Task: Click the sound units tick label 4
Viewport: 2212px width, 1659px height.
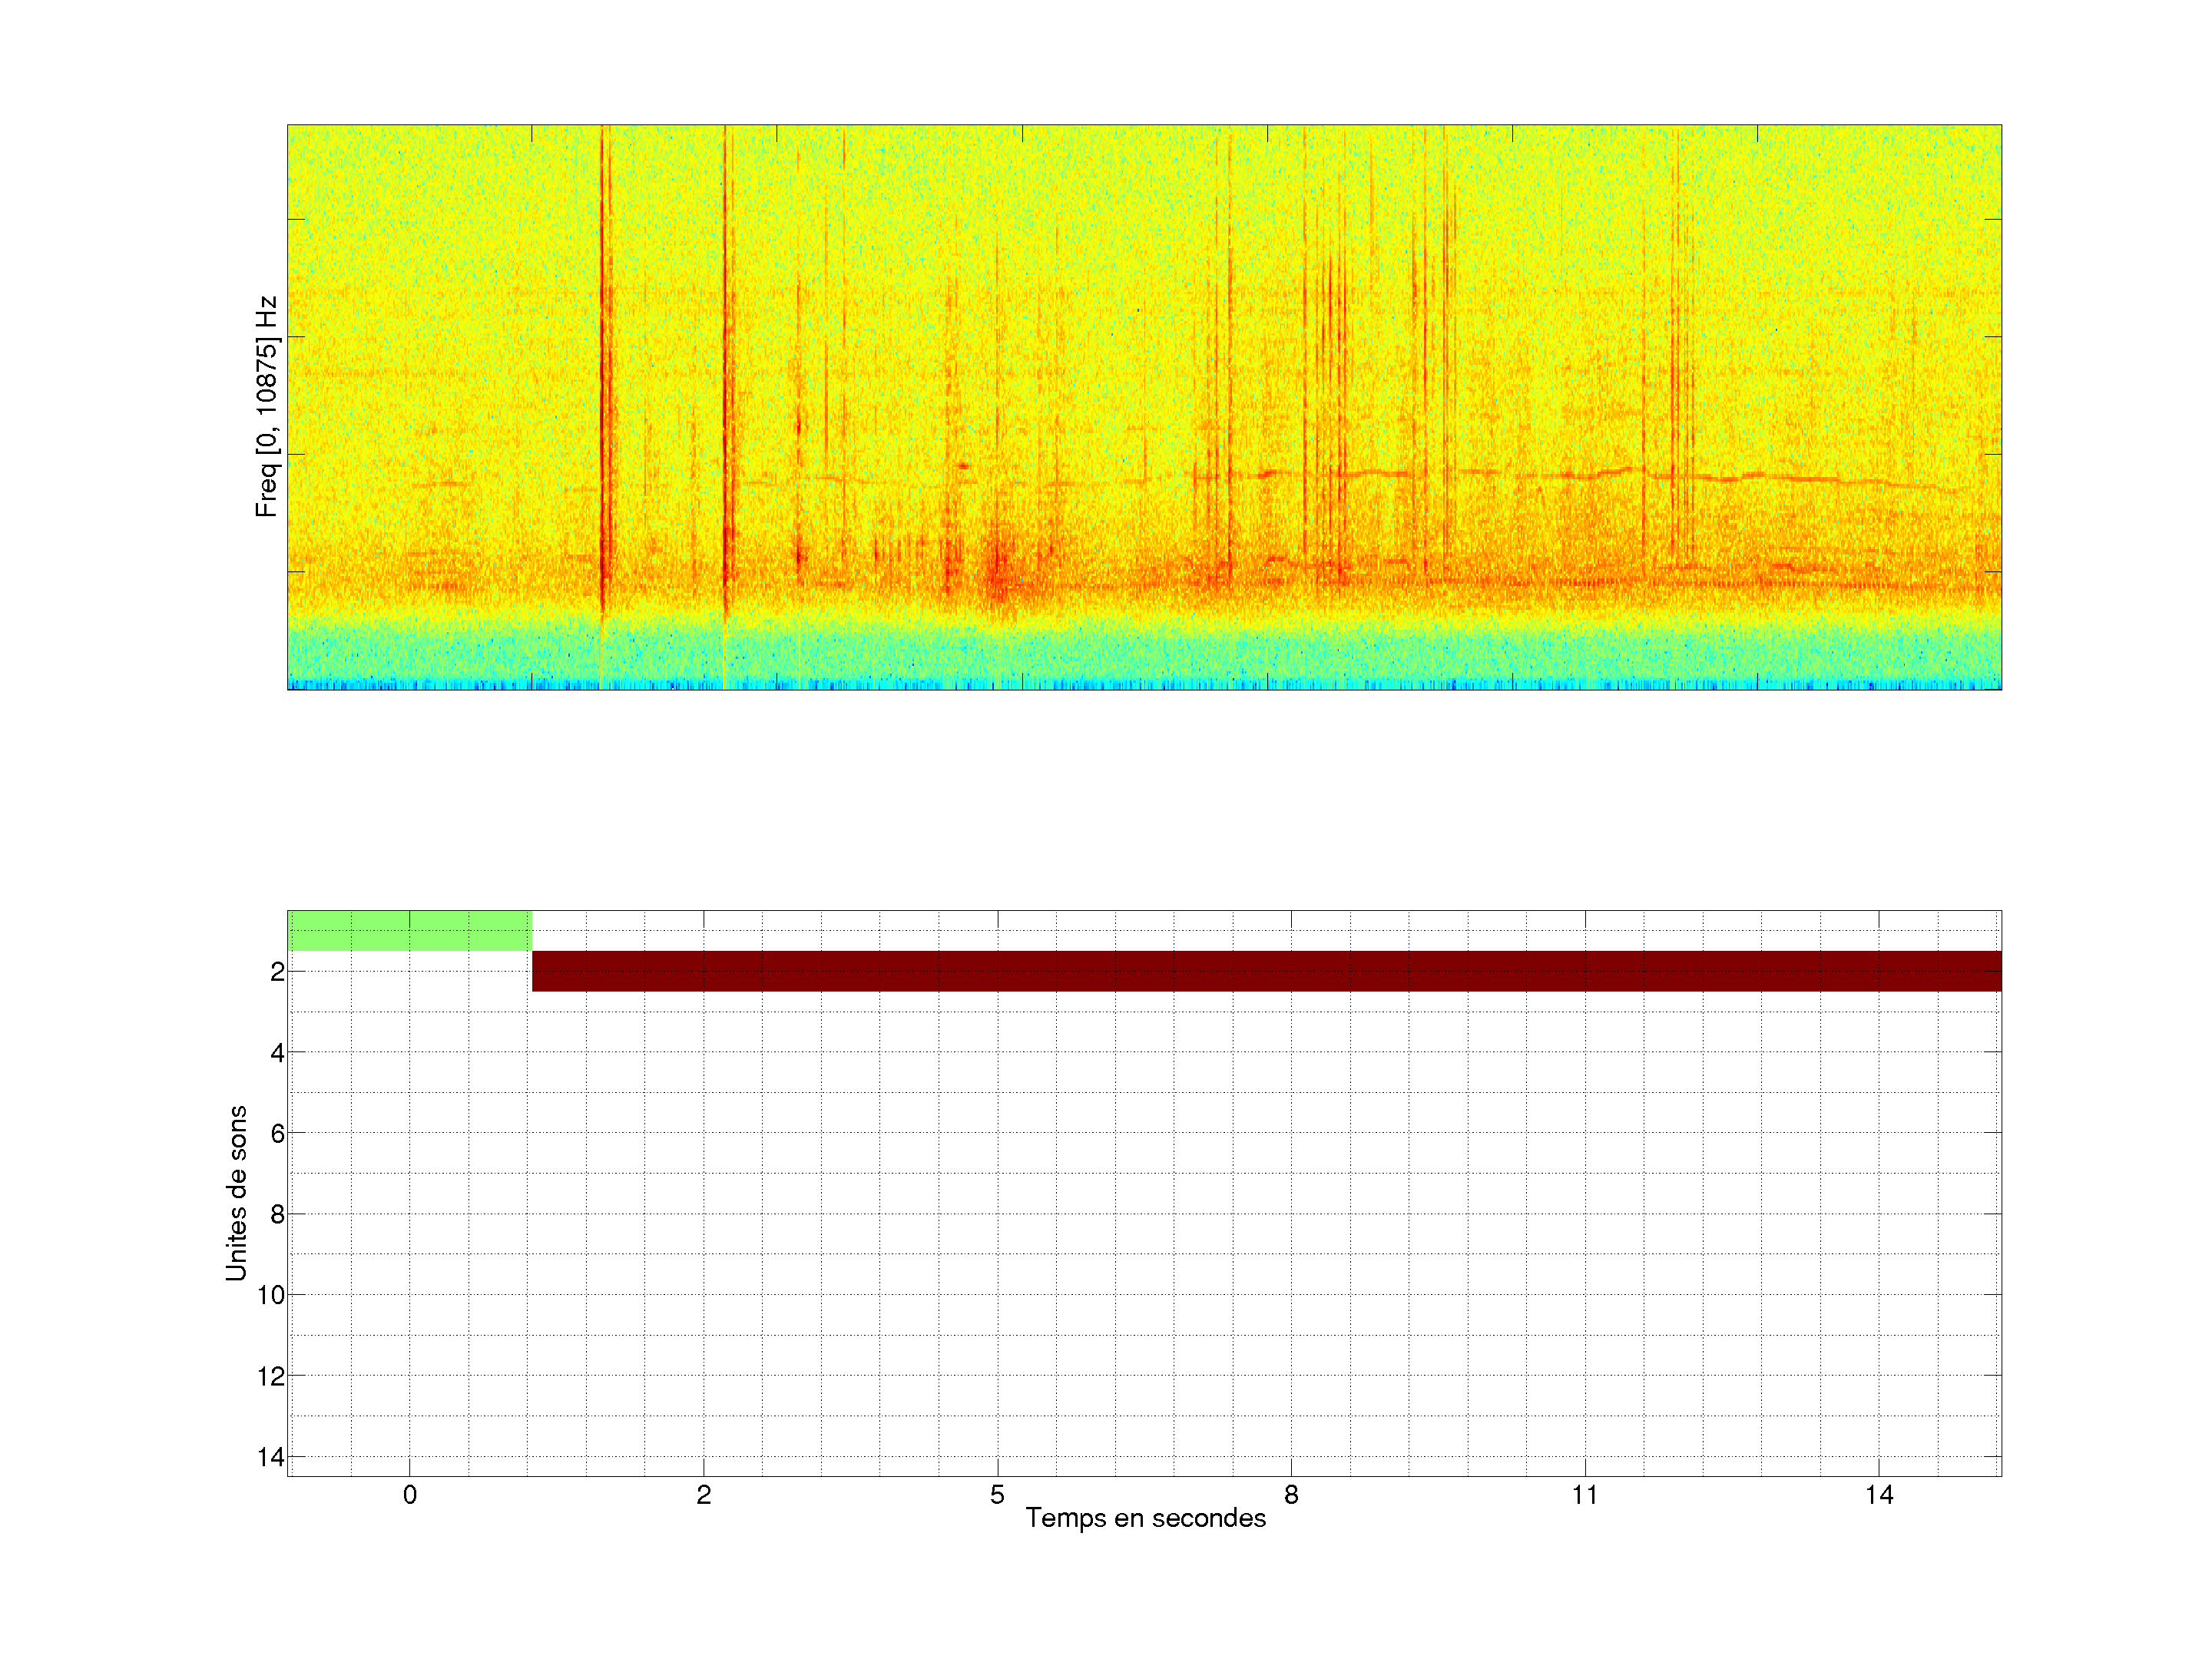Action: point(277,1052)
